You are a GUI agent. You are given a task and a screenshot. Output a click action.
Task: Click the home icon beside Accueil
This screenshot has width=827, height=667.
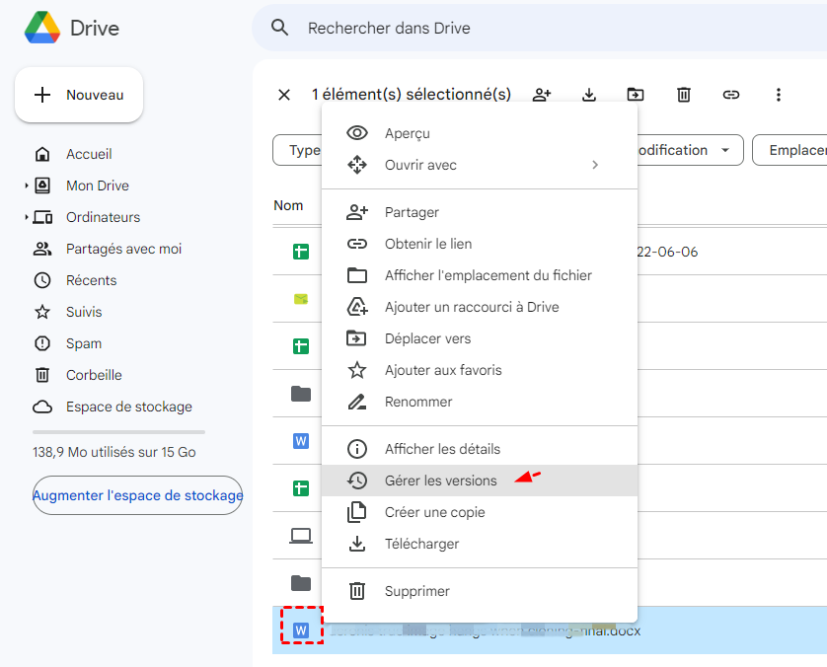pos(42,154)
